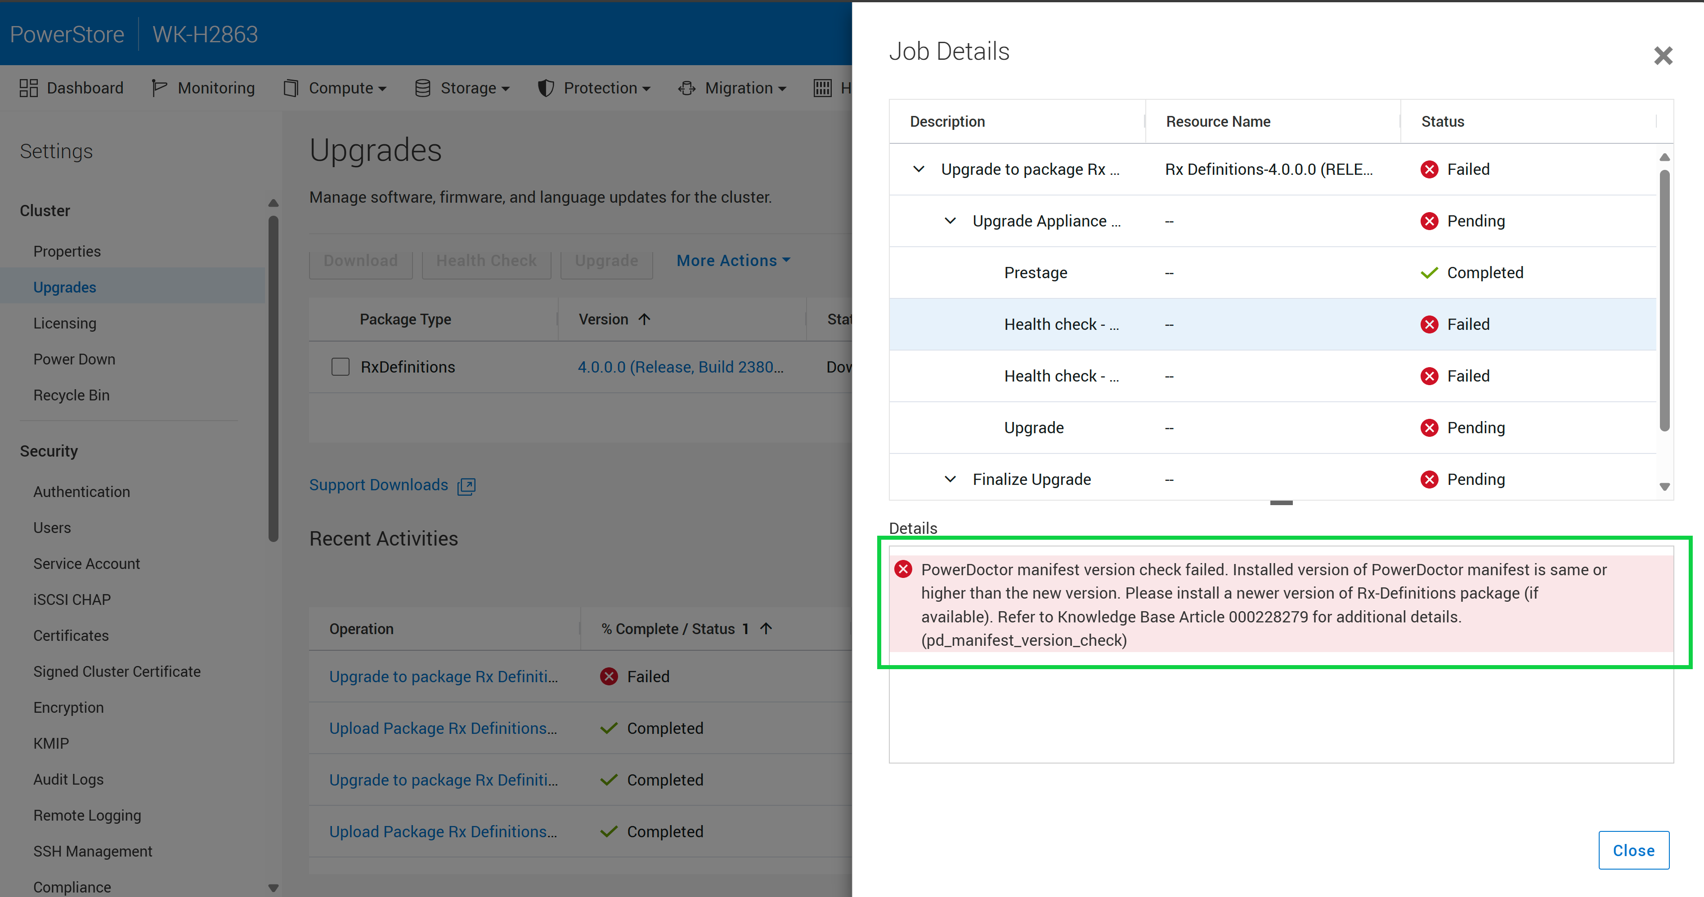Open the More Actions dropdown
Viewport: 1704px width, 897px height.
[x=733, y=261]
